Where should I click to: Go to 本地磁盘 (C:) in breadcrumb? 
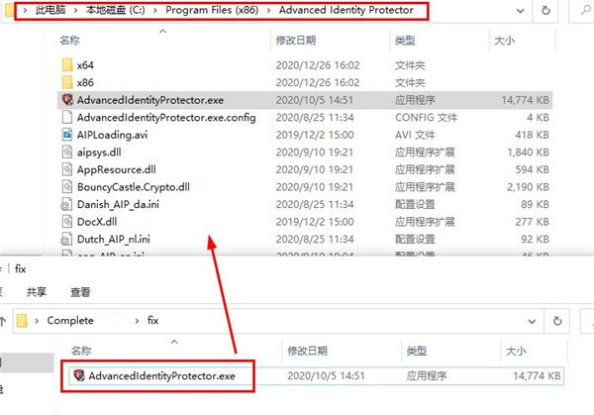[x=115, y=10]
